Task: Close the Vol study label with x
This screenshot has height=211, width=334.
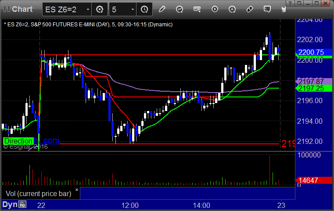Action: coord(77,190)
